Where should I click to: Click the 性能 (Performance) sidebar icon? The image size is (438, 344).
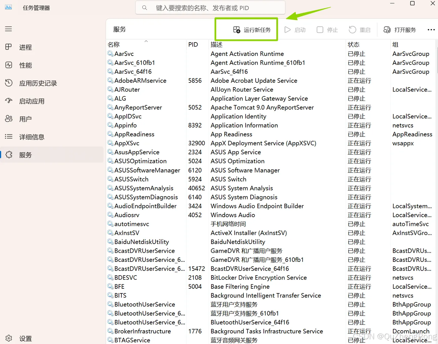coord(8,65)
